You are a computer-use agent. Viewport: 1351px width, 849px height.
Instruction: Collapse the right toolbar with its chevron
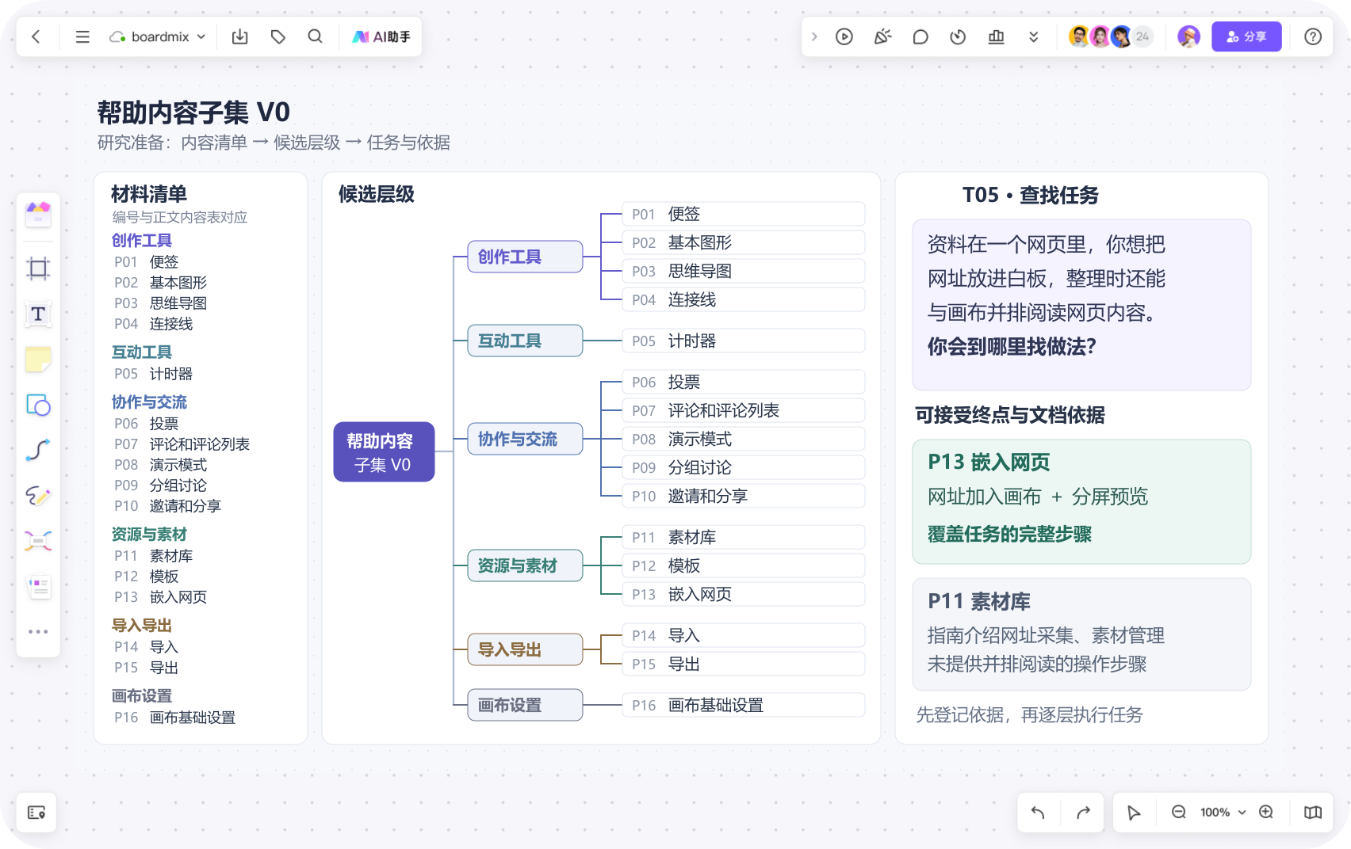coord(814,36)
